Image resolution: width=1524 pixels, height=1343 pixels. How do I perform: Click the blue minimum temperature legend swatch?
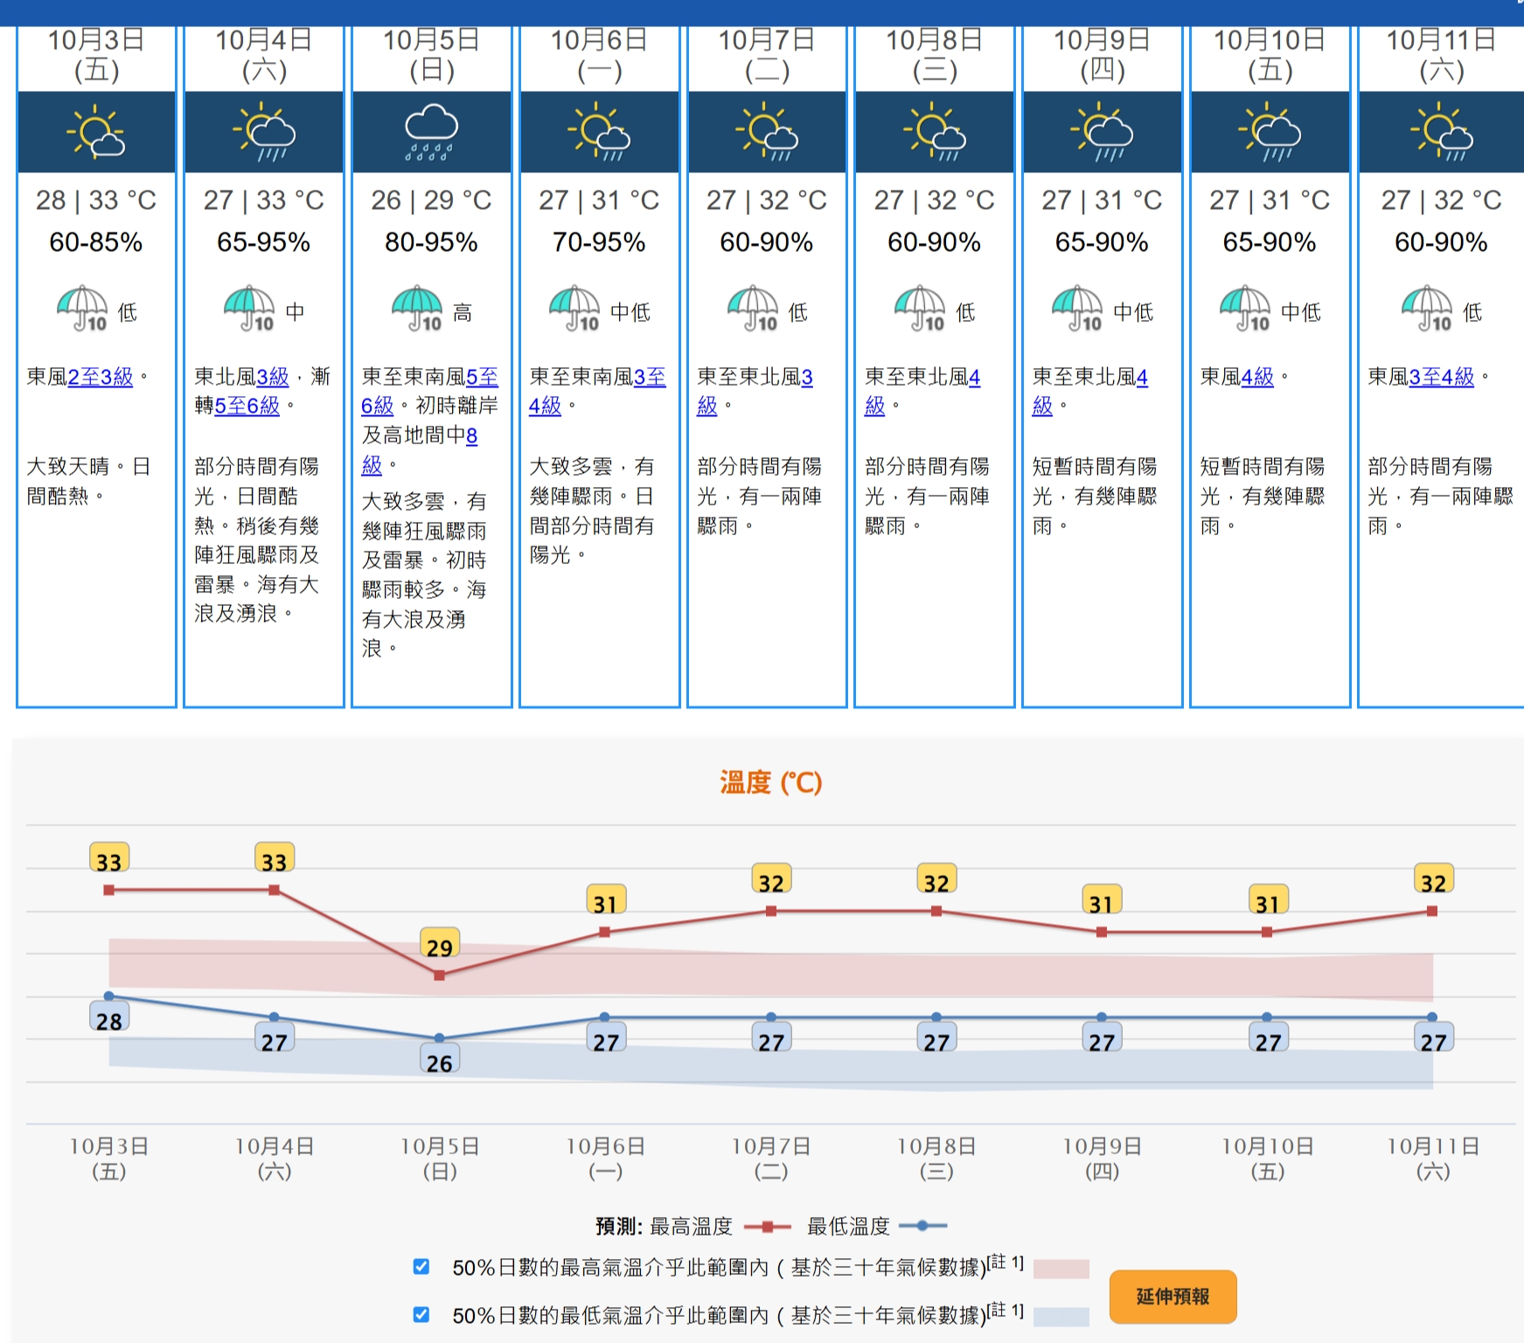(1061, 1316)
